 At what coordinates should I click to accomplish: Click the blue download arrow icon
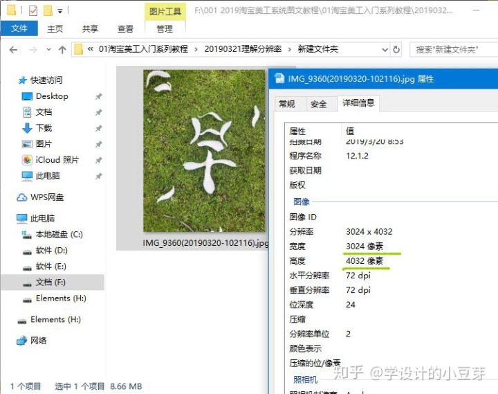tap(27, 128)
